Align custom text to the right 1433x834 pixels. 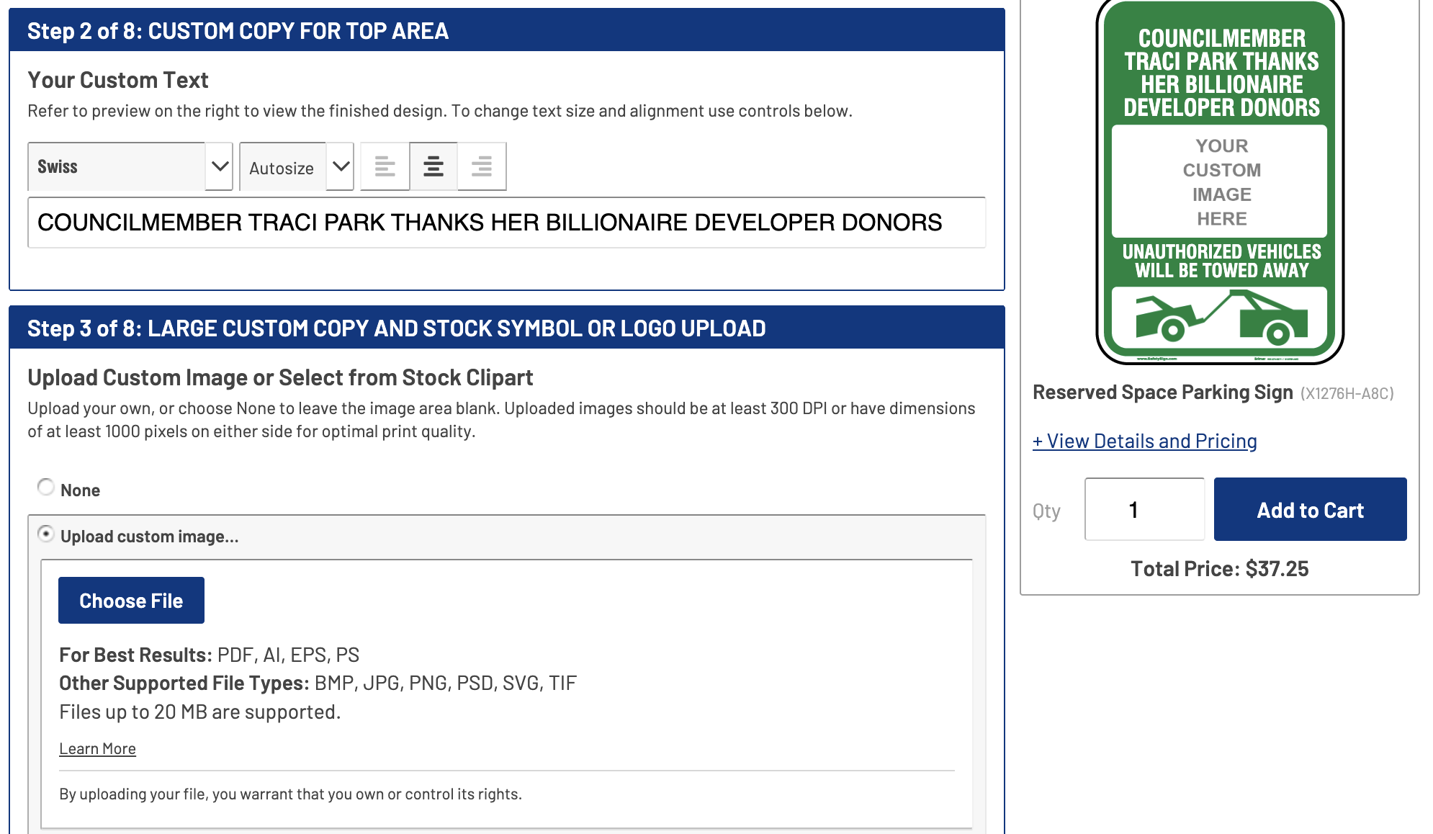[x=482, y=166]
